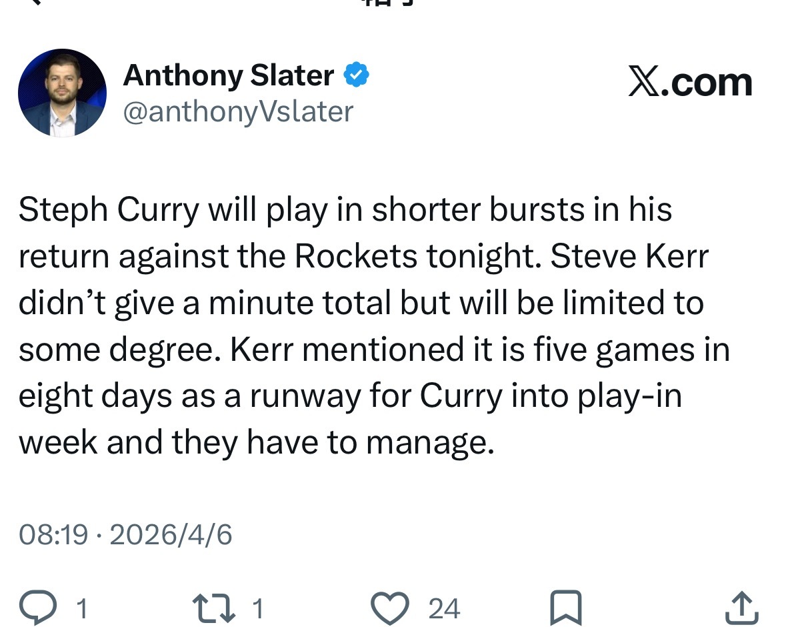Click the 08:19 post time
Image resolution: width=786 pixels, height=627 pixels.
point(53,535)
